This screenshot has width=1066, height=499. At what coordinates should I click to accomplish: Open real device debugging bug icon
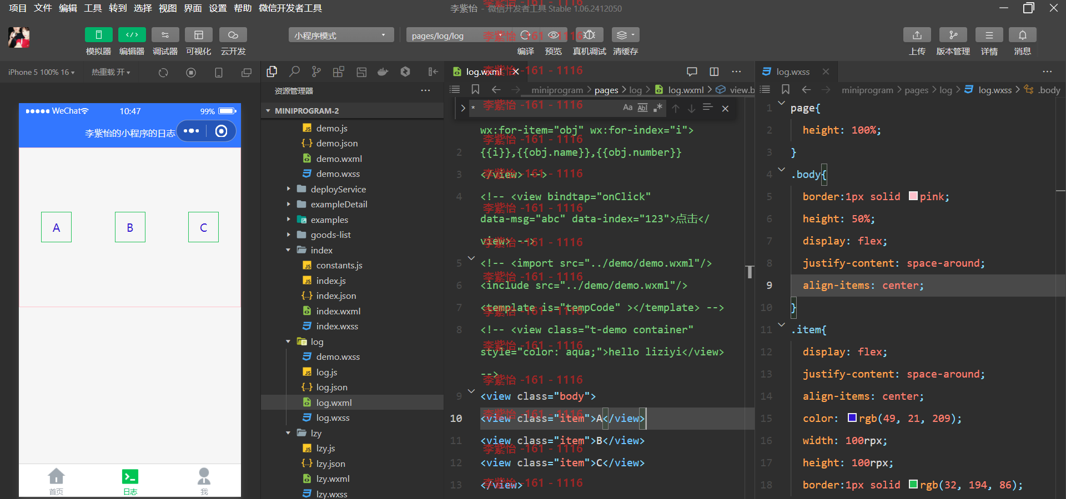590,35
